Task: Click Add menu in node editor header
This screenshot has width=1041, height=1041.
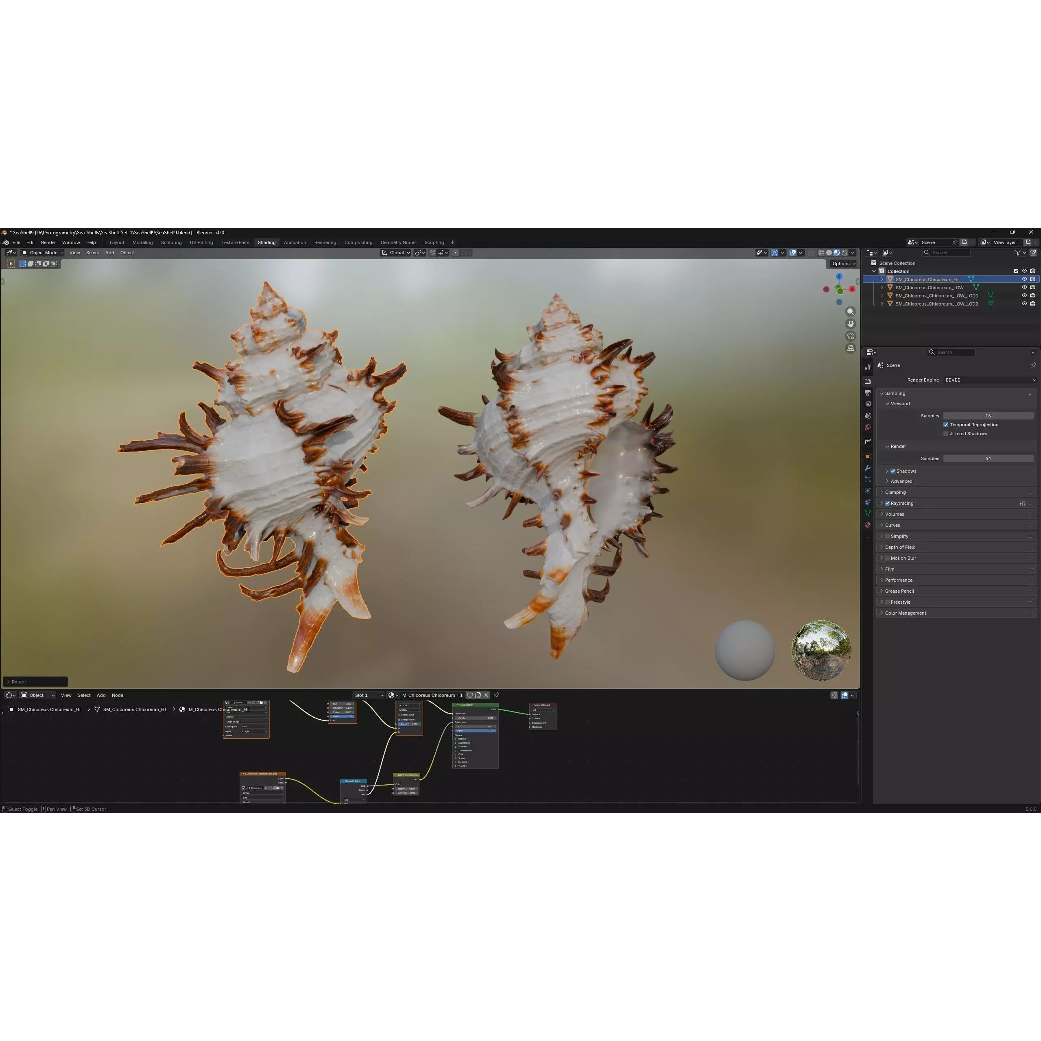Action: pyautogui.click(x=101, y=695)
